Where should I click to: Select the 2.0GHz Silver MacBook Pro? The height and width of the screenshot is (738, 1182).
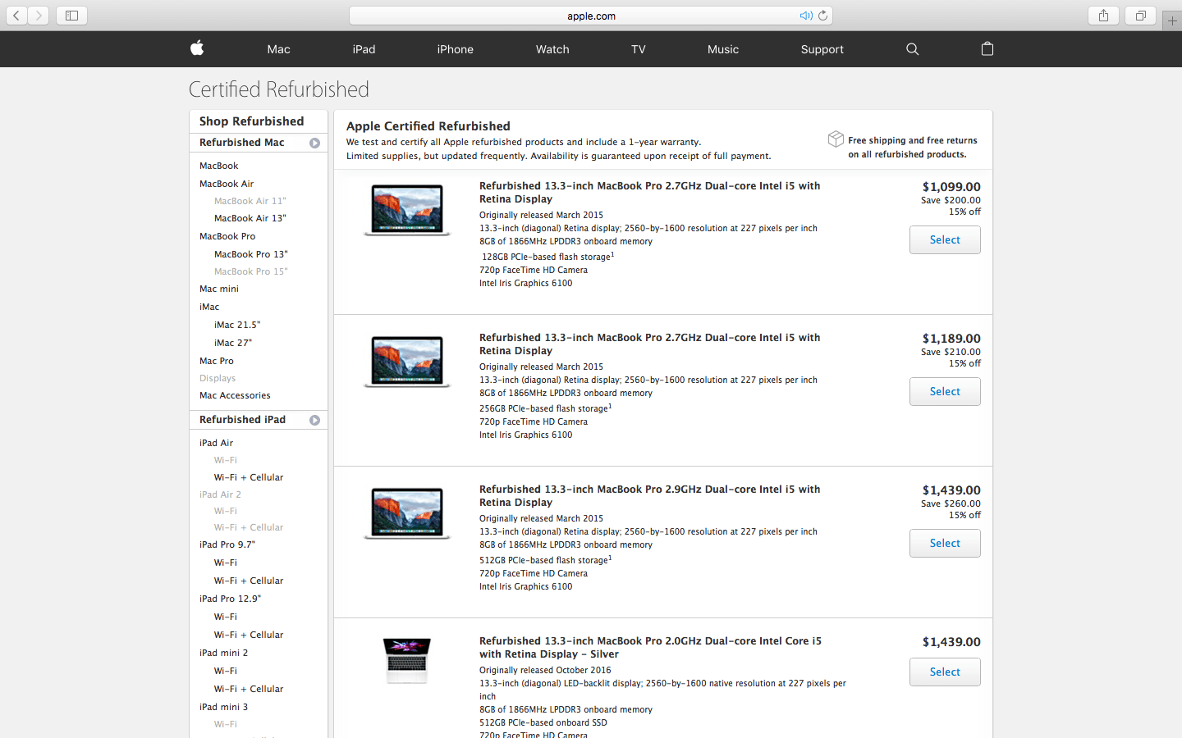coord(945,672)
